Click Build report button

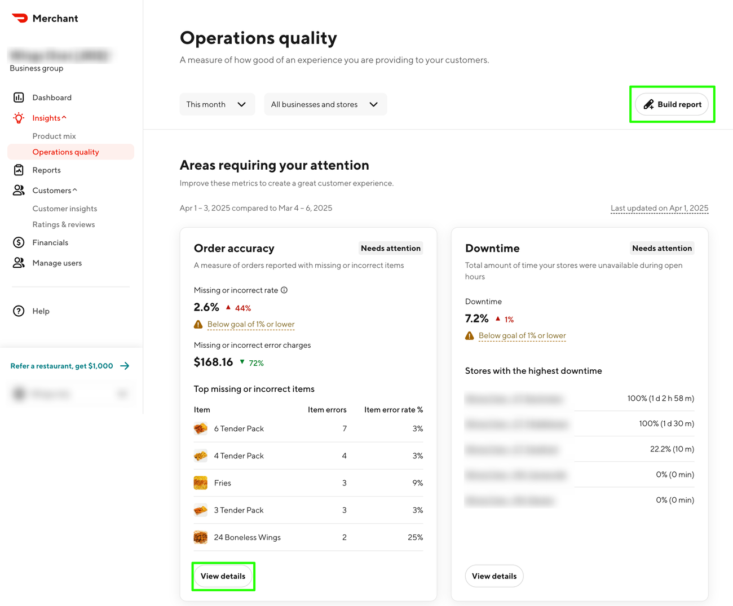(x=672, y=104)
